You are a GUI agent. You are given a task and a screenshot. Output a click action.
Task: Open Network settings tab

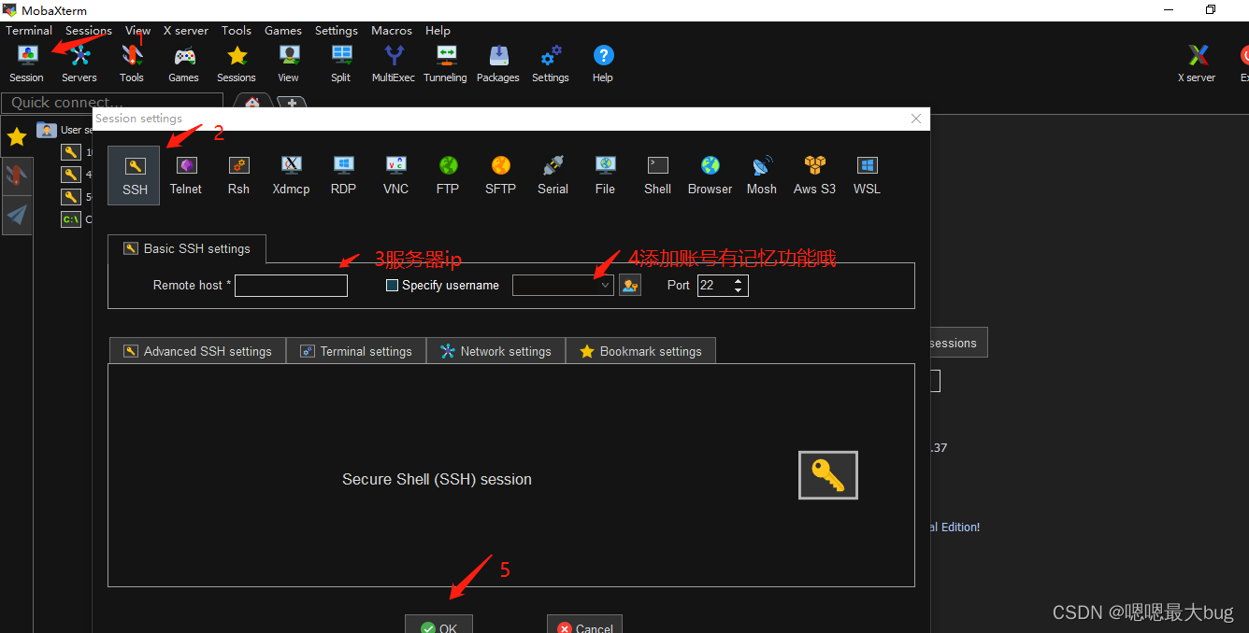495,351
